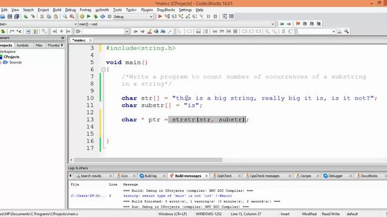Click the Replace icon next to Find

click(x=72, y=16)
